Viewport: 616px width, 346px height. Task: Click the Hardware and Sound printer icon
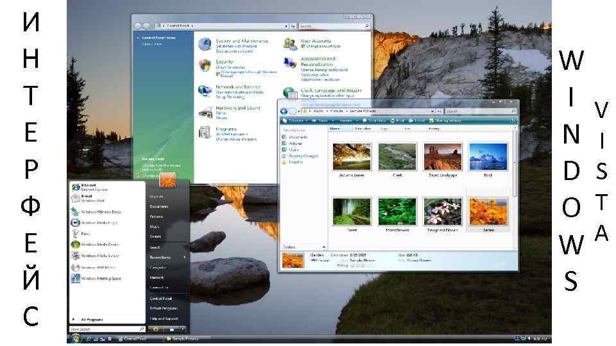pos(205,113)
